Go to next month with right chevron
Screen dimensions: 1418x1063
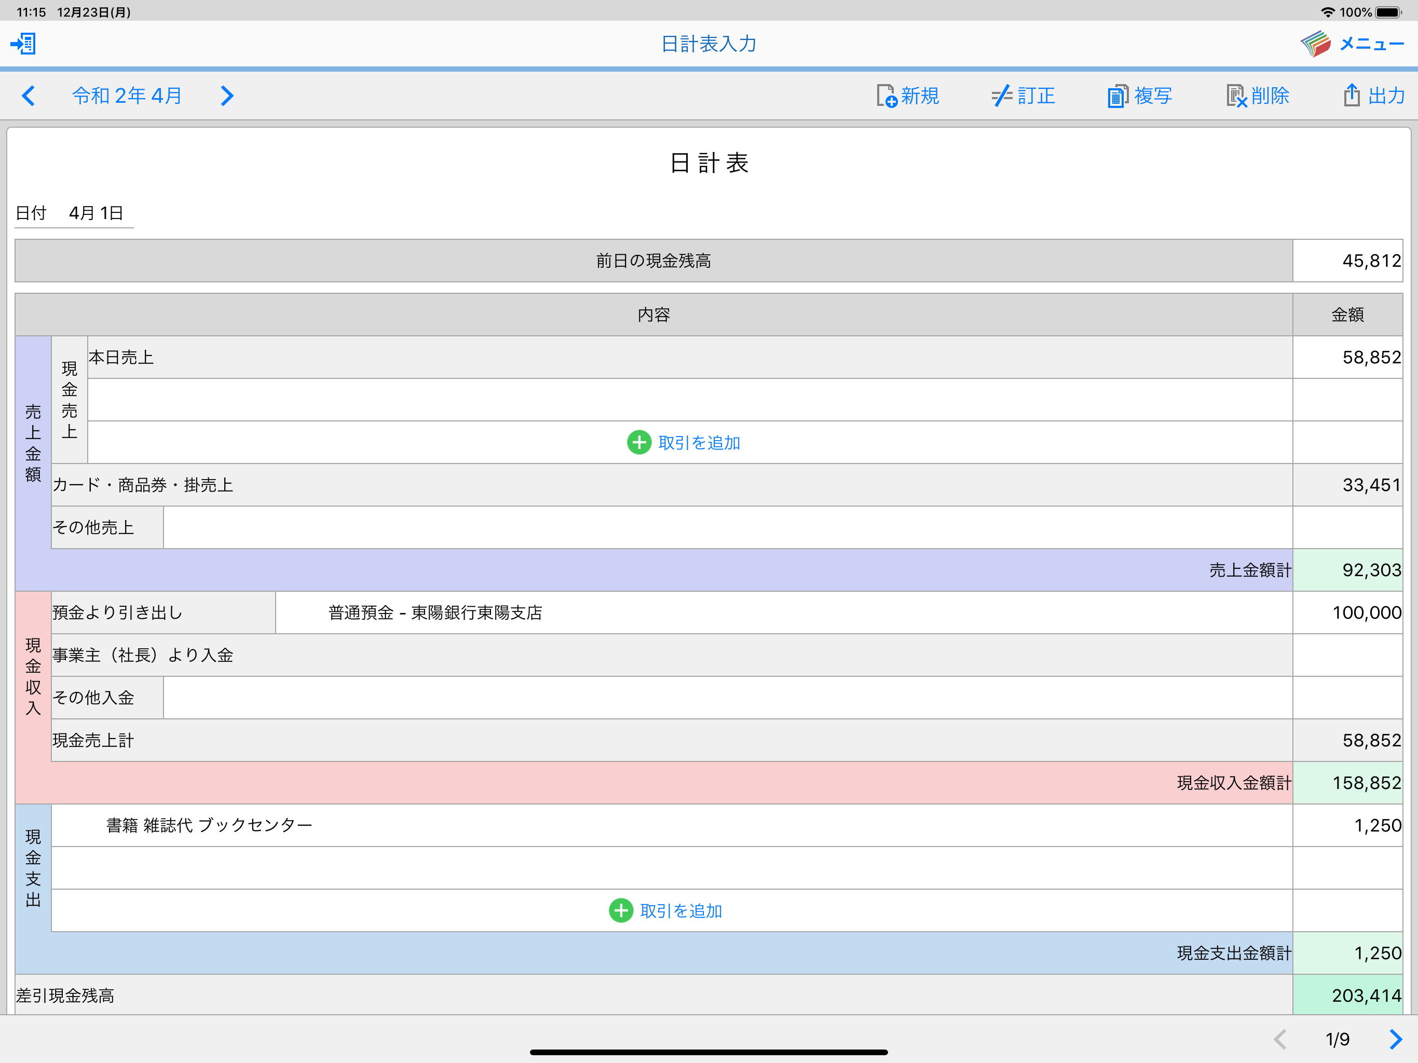click(227, 96)
